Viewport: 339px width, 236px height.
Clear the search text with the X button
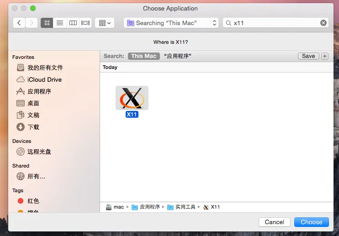[323, 23]
